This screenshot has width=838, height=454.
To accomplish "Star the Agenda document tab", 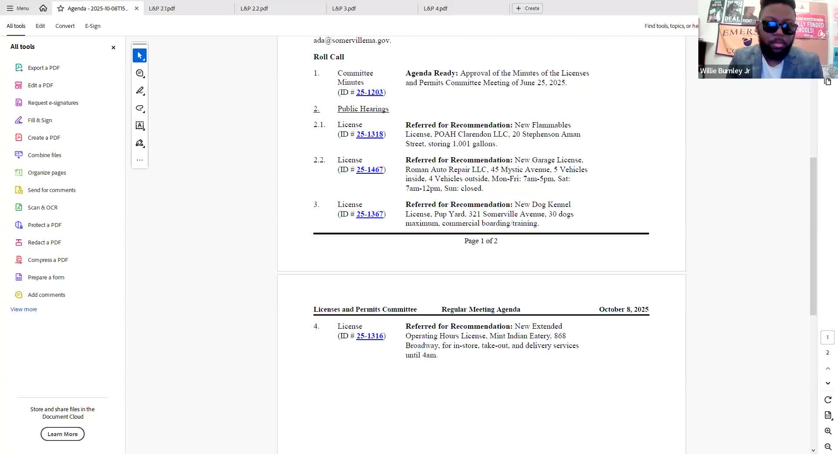I will click(61, 8).
